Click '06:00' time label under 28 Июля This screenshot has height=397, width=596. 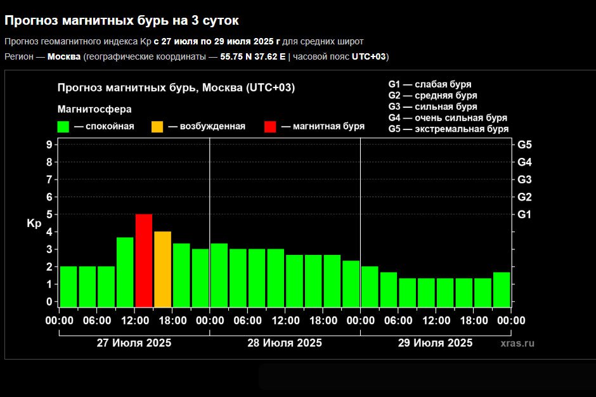tap(247, 320)
